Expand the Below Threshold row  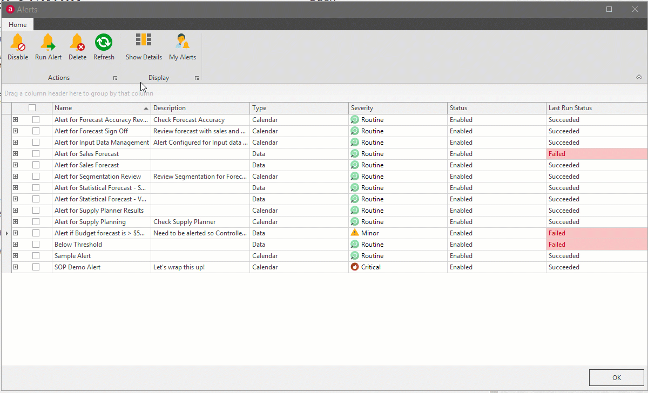pos(16,245)
